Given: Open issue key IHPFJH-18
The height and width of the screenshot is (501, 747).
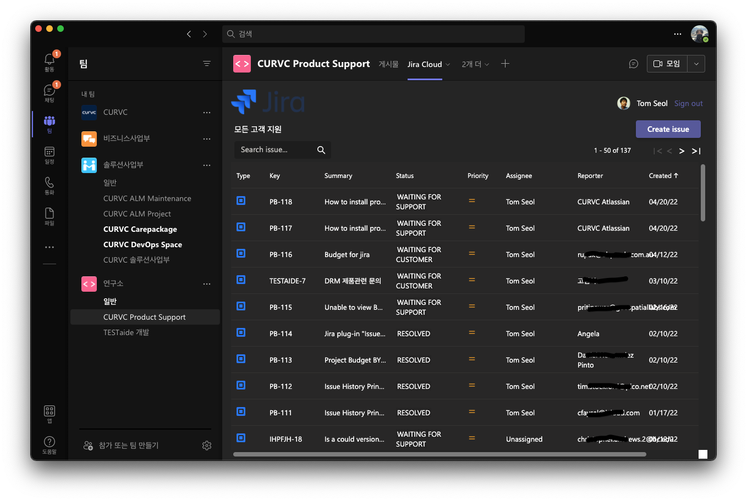Looking at the screenshot, I should point(285,439).
